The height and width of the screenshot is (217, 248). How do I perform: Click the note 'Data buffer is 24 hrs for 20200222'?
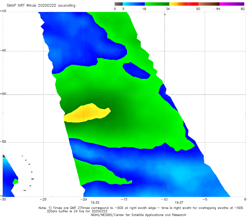tap(77, 211)
